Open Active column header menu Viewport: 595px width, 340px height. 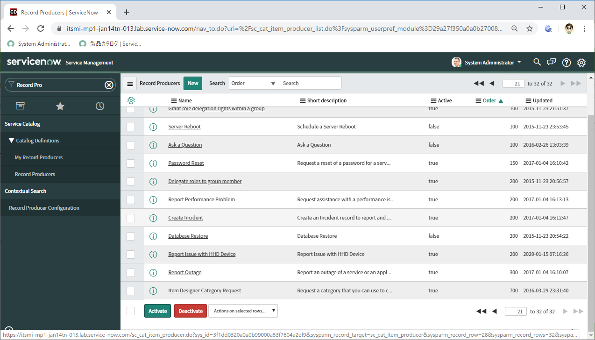(x=433, y=100)
